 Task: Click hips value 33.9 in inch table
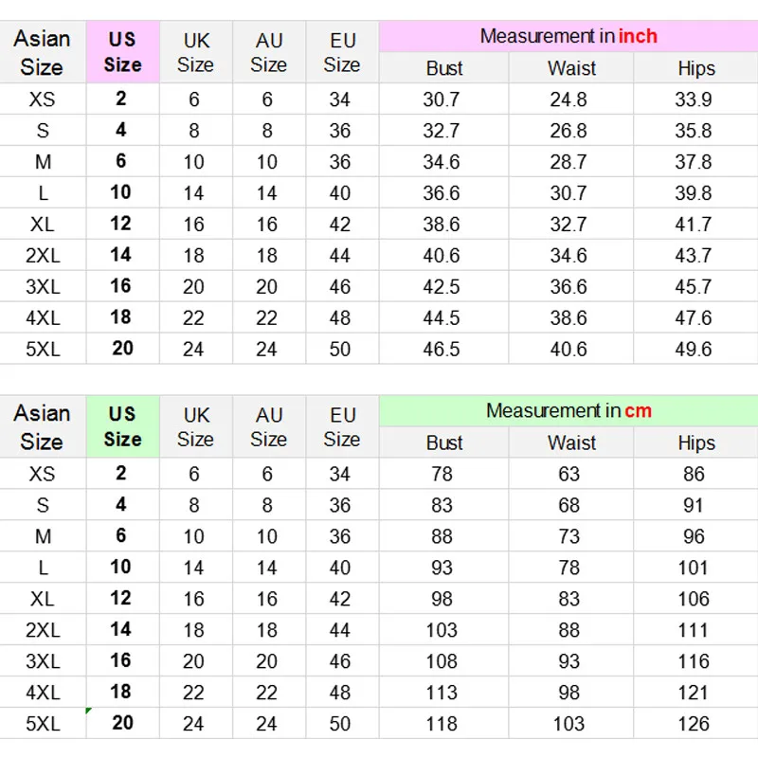click(x=694, y=99)
